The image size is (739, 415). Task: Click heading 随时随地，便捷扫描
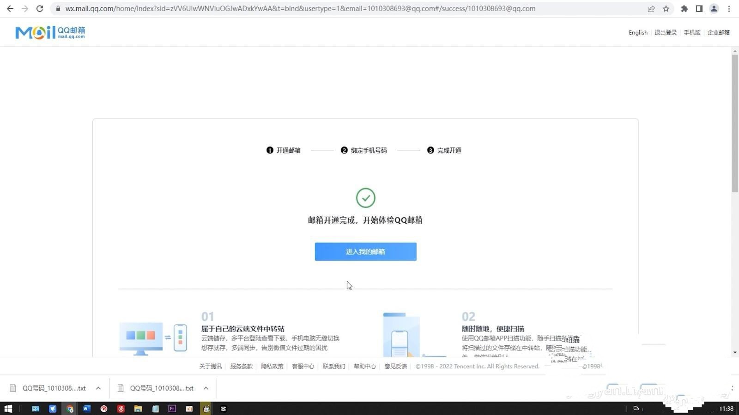[x=493, y=329]
